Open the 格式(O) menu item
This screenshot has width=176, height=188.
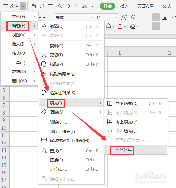pos(19,53)
